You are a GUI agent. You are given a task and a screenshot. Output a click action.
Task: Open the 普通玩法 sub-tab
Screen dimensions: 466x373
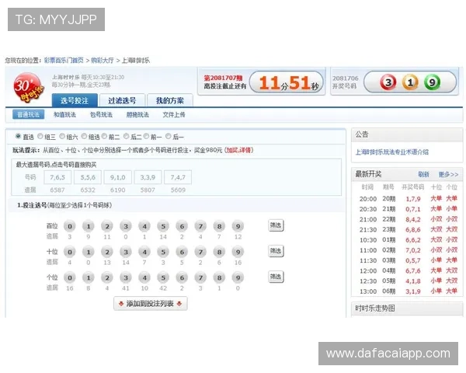(29, 114)
